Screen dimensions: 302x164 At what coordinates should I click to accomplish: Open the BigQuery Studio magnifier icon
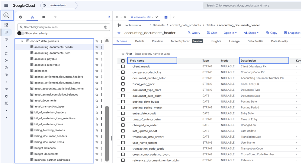coord(6,15)
